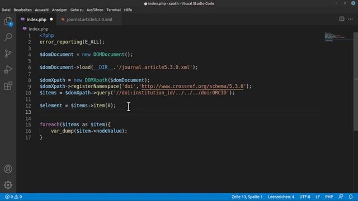This screenshot has height=201, width=358.
Task: Open the feedback icon in status bar
Action: tap(341, 197)
